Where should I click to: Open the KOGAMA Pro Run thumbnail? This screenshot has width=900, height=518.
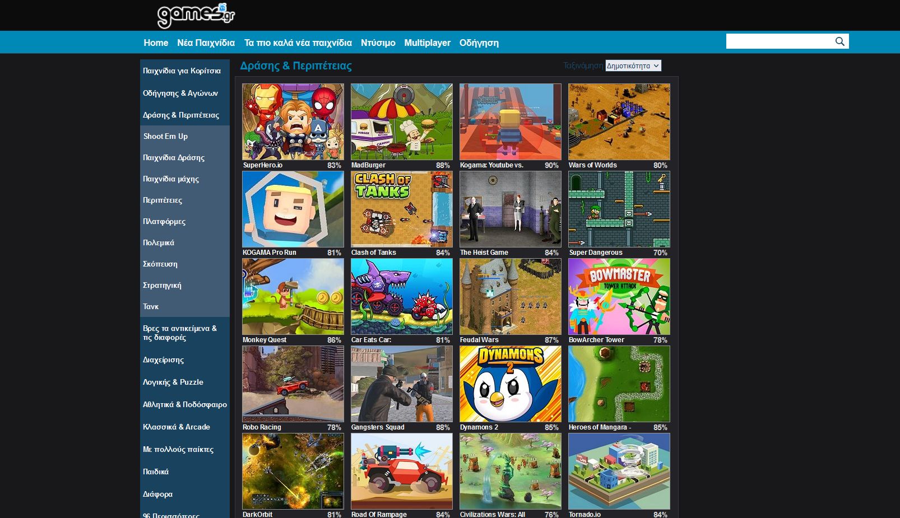[x=293, y=209]
